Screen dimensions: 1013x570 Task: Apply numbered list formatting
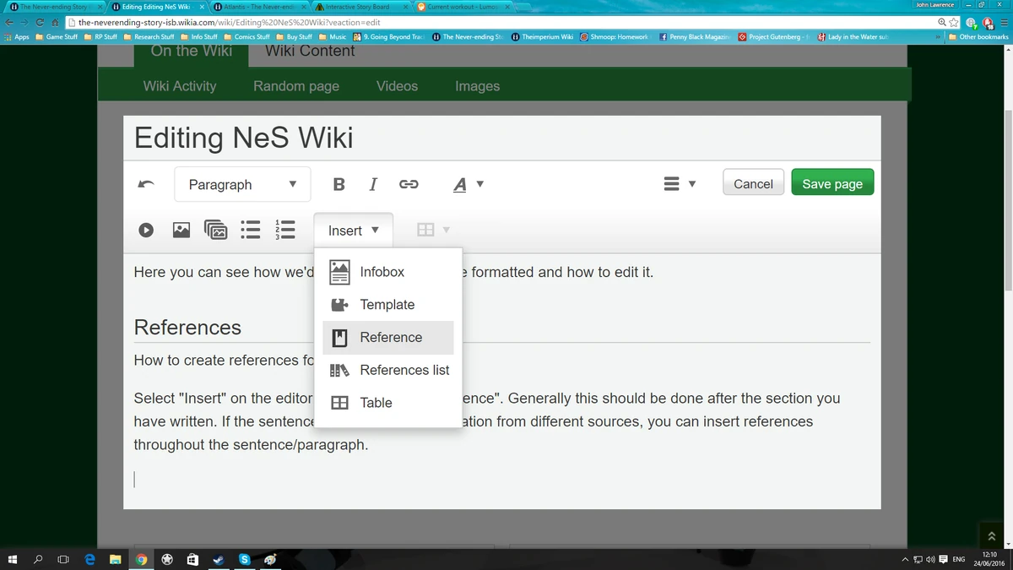point(285,230)
